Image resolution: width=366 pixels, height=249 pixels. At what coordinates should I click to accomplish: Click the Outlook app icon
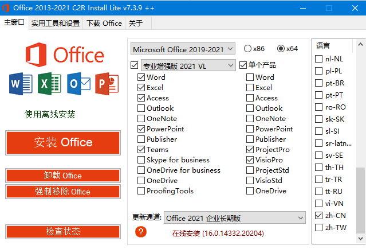pos(78,84)
